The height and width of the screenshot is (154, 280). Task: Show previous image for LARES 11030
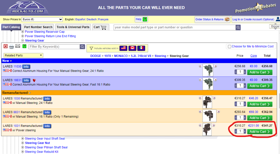coord(200,66)
